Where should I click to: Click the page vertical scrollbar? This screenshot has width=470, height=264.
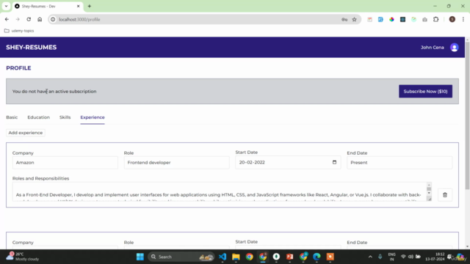(x=467, y=116)
